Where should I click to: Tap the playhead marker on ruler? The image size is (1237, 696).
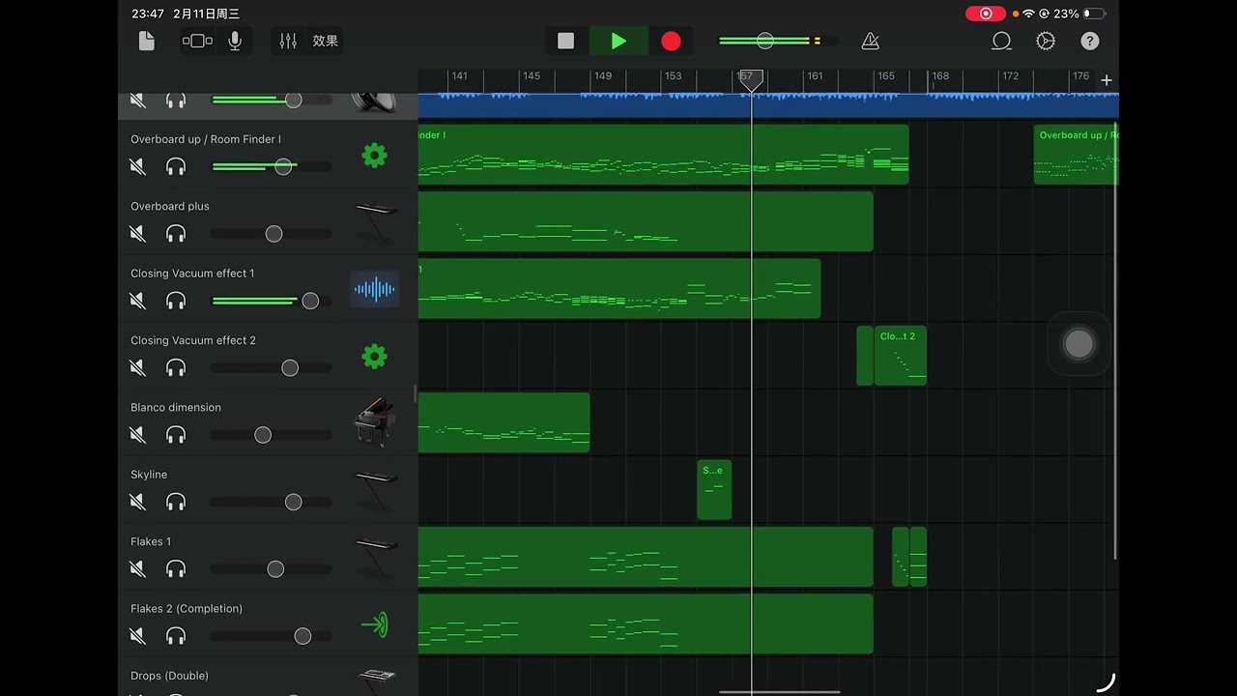pyautogui.click(x=752, y=80)
